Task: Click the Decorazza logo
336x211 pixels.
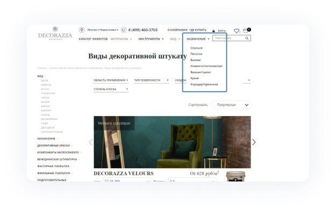Action: [x=55, y=33]
